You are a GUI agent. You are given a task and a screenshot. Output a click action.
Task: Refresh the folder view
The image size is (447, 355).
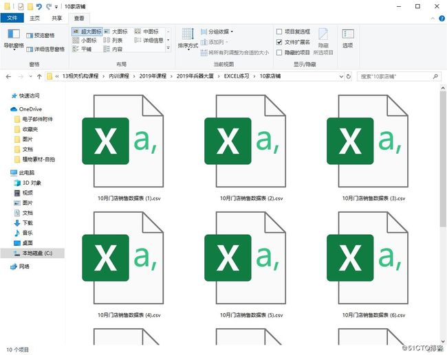point(349,76)
